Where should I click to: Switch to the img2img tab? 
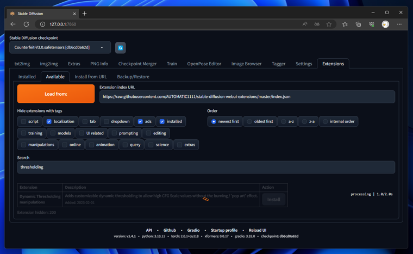tap(49, 64)
